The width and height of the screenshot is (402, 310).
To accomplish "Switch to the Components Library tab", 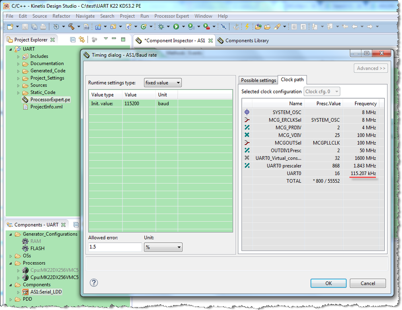I will point(247,41).
